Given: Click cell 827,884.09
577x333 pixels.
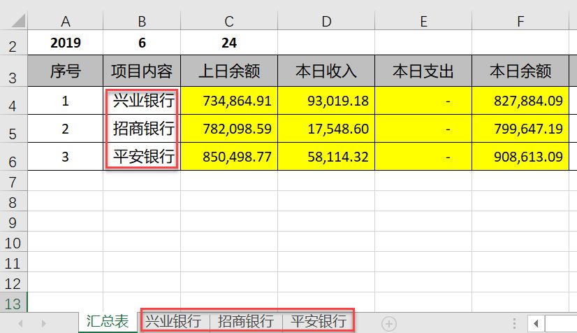Looking at the screenshot, I should (x=520, y=101).
